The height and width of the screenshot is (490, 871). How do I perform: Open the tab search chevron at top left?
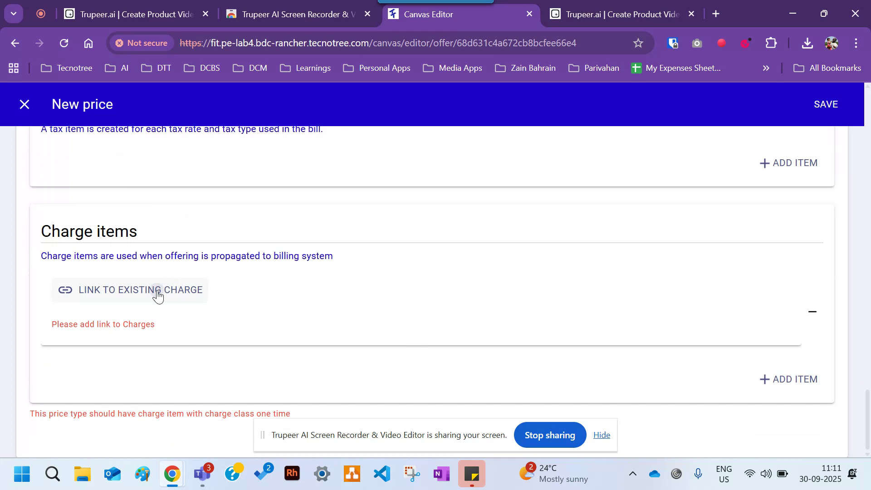13,13
